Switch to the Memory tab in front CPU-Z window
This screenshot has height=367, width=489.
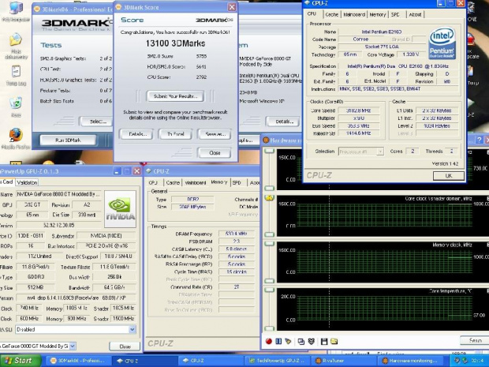[x=378, y=14]
